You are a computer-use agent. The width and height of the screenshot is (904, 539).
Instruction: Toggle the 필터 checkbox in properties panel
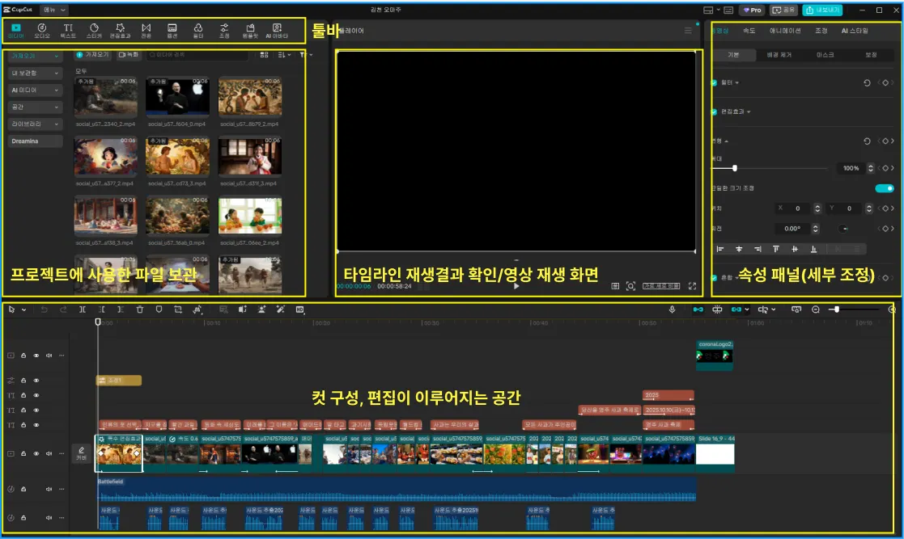coord(714,82)
